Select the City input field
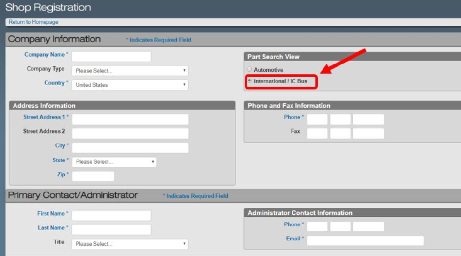Screen dimensions: 461x256 point(130,147)
